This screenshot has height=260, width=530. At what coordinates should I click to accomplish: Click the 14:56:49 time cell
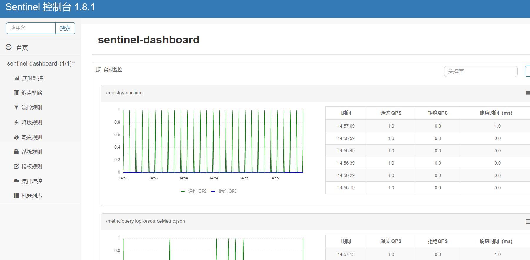click(x=346, y=150)
